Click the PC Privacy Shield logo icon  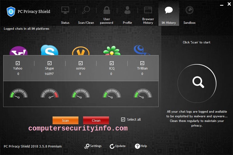pyautogui.click(x=11, y=11)
